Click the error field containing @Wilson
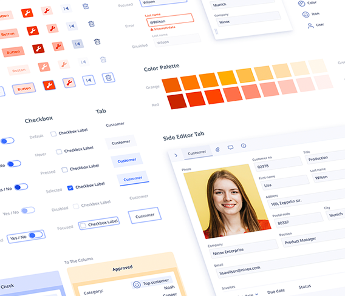Viewport: 345px width, 296px height. [170, 20]
